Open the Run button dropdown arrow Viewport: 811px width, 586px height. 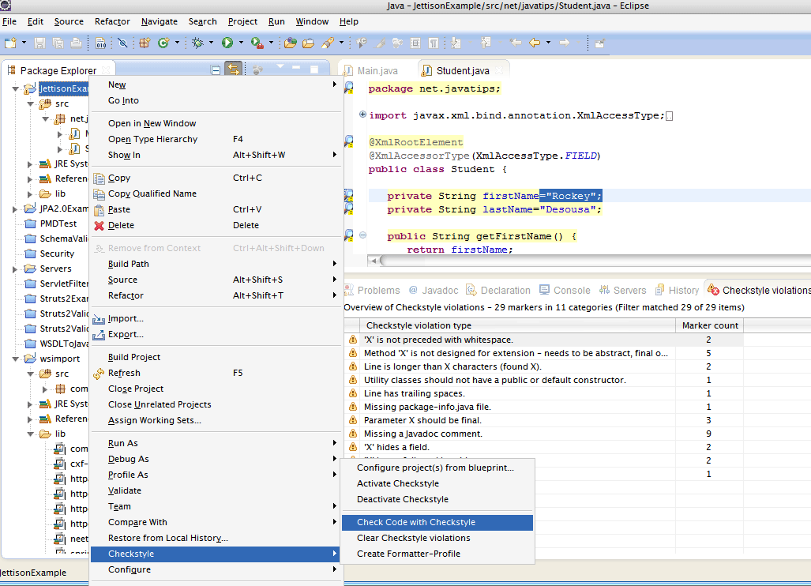(240, 43)
